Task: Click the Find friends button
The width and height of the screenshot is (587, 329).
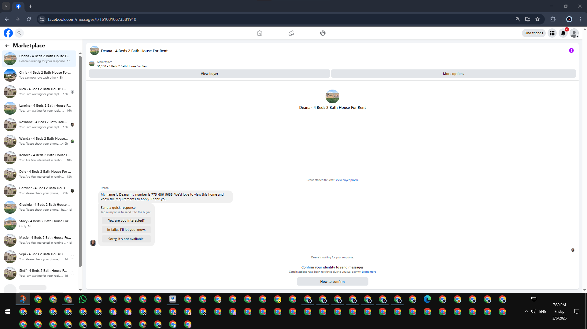Action: pyautogui.click(x=534, y=33)
